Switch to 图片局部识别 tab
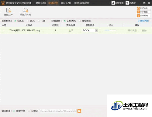 [82, 3]
